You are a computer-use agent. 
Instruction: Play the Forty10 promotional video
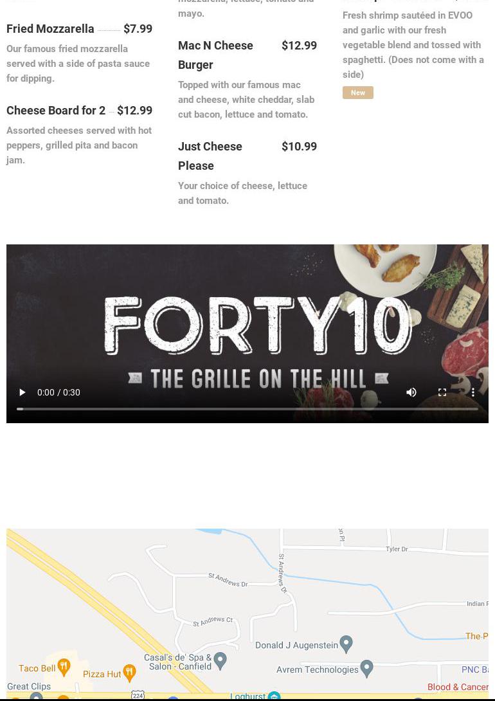pos(22,392)
